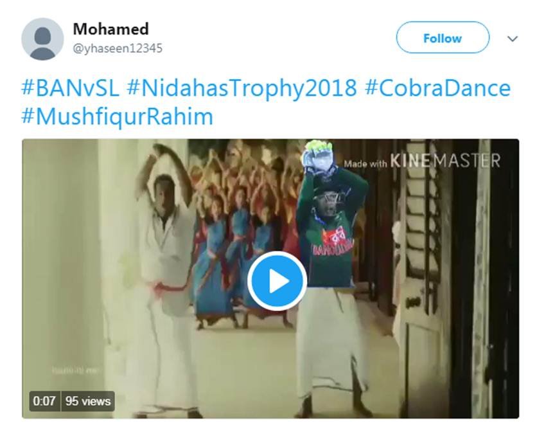The width and height of the screenshot is (546, 425).
Task: Click the Made with text on video
Action: [365, 163]
